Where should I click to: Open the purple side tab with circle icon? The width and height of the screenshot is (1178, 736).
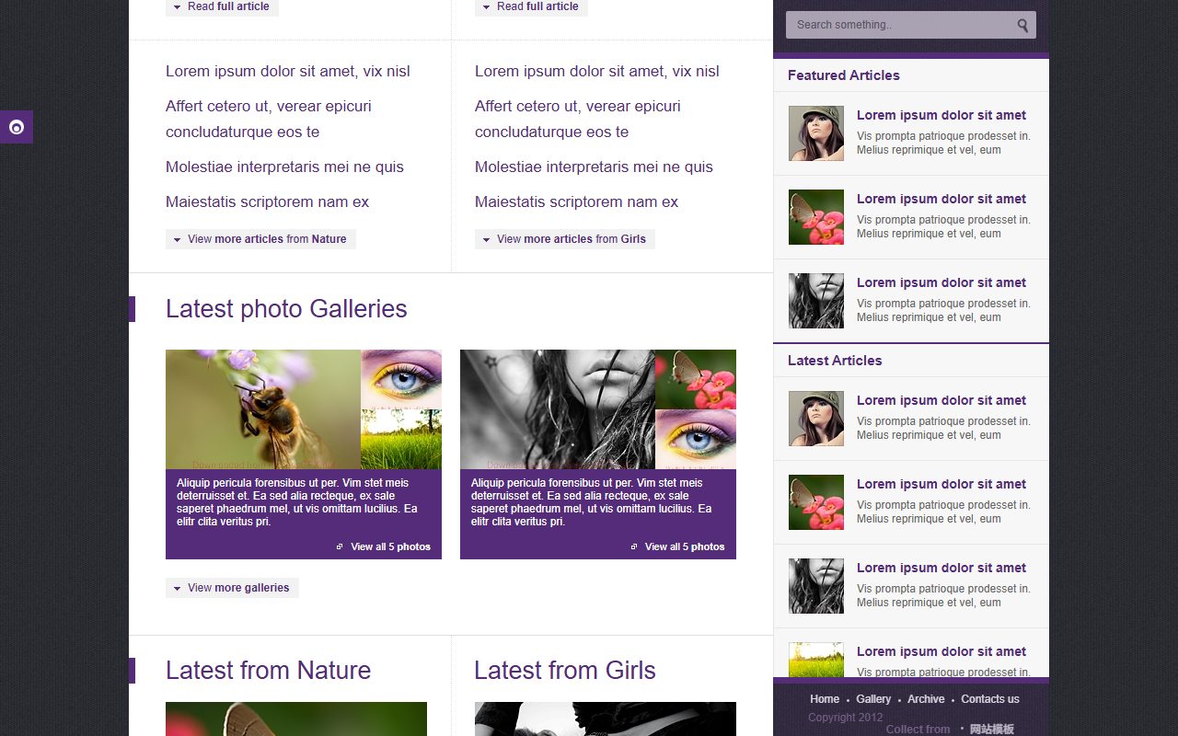coord(17,127)
